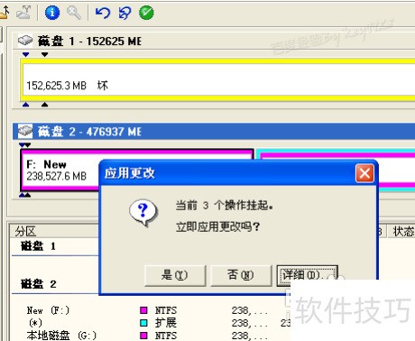Select the 磁盘 2 - 476937 MB header

tap(214, 132)
